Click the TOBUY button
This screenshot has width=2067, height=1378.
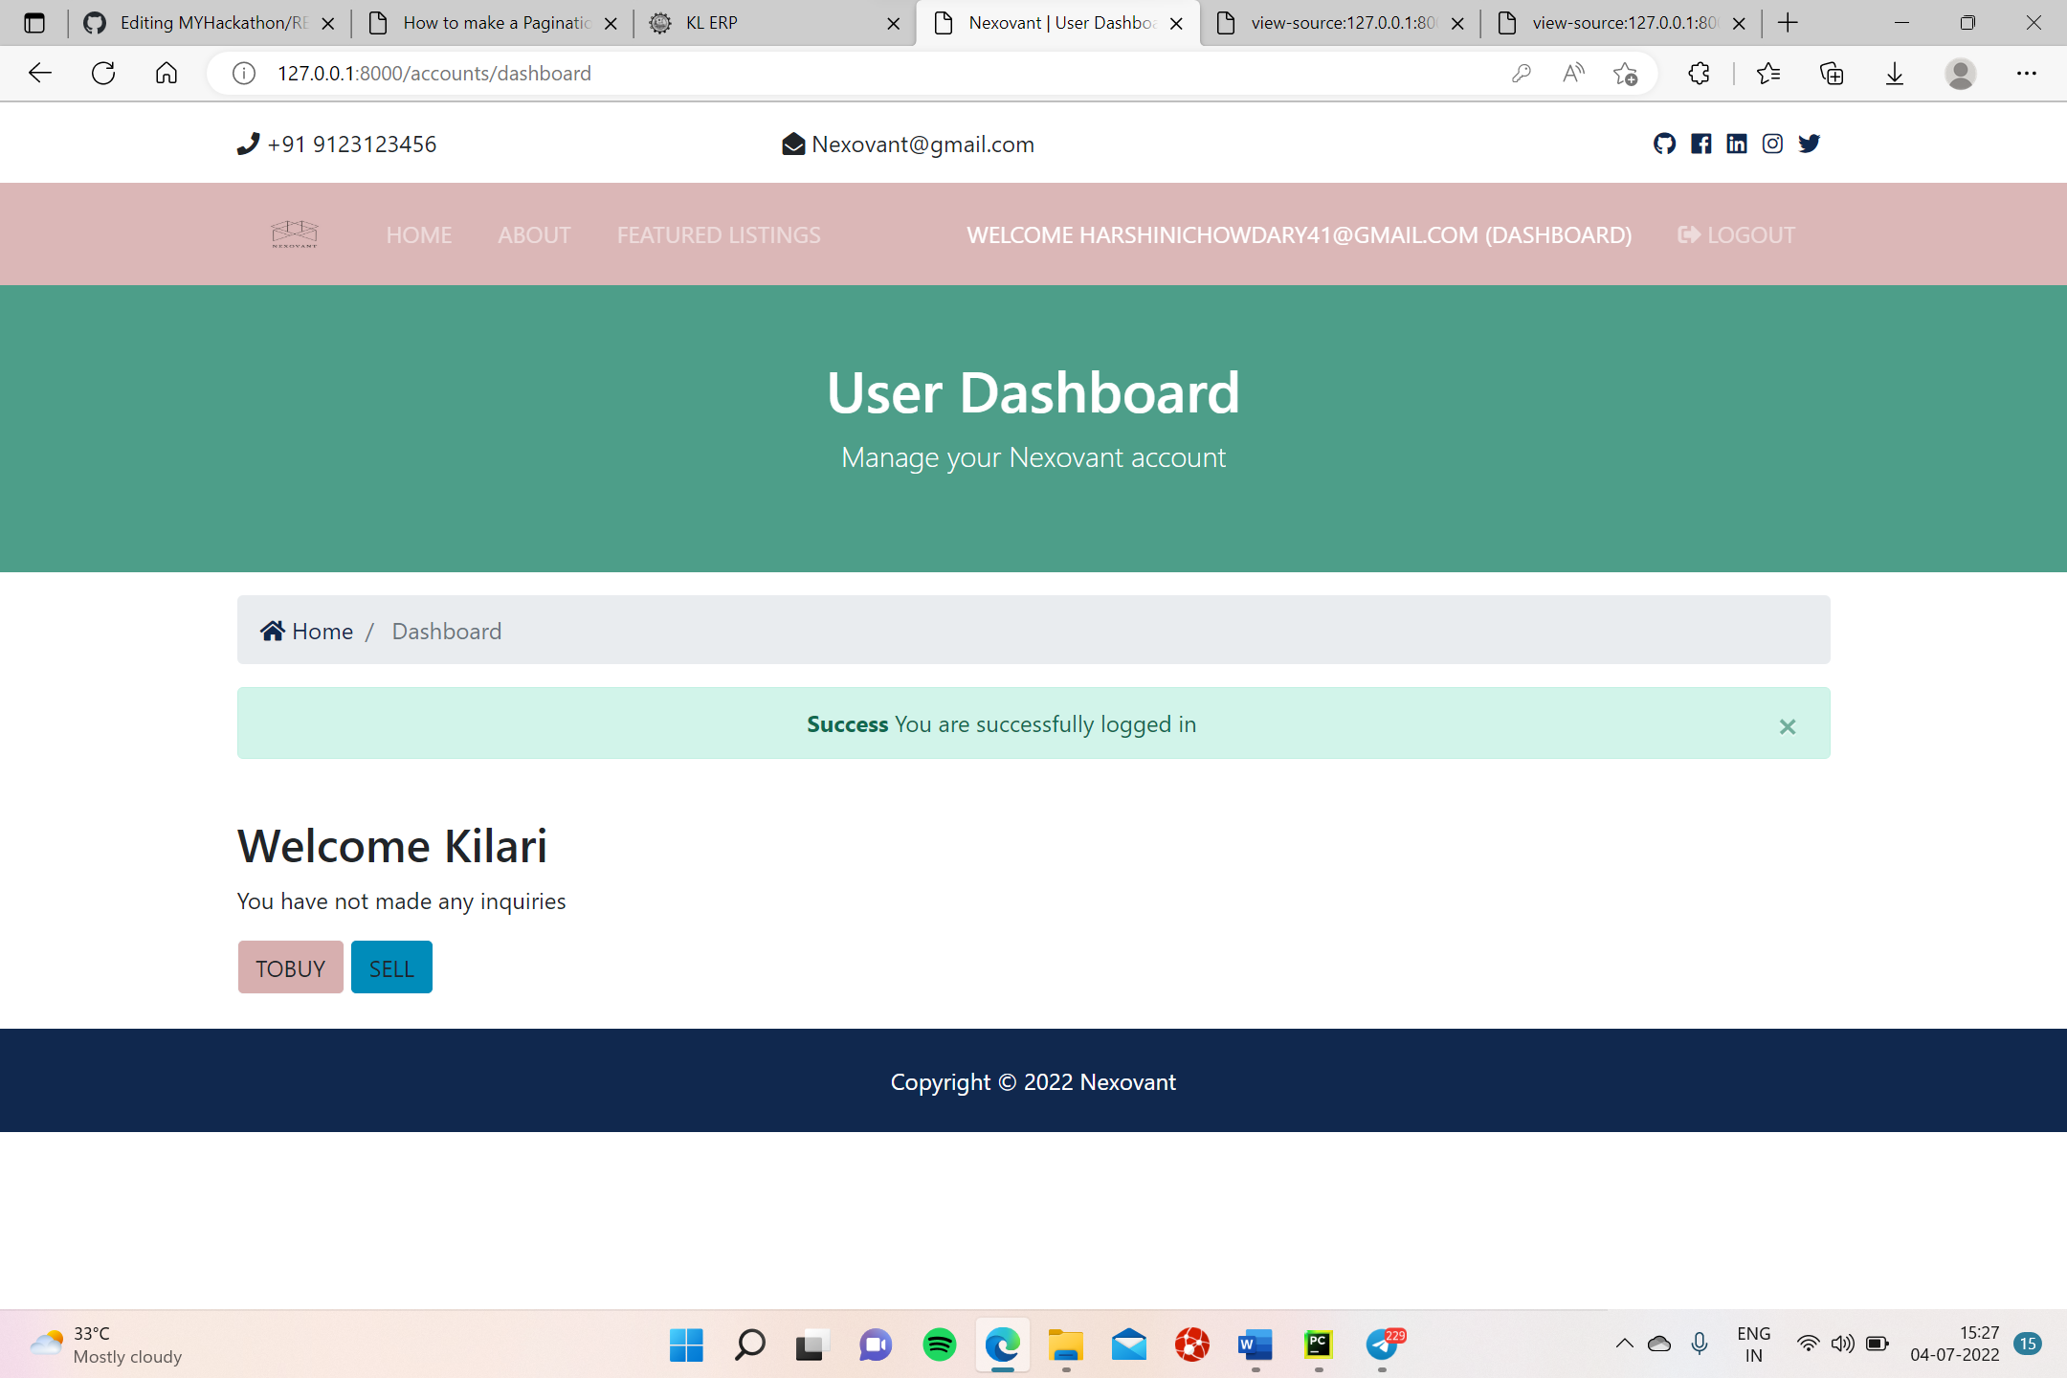tap(290, 967)
